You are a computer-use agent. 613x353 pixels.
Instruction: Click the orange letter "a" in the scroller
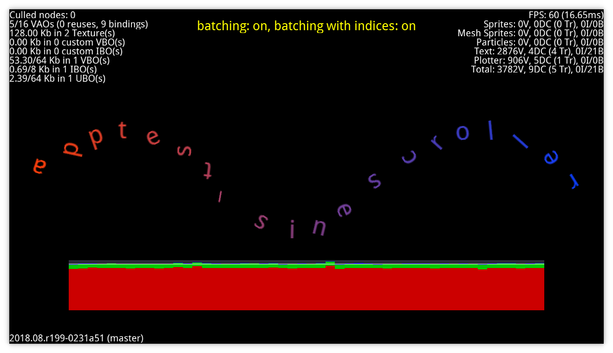click(40, 166)
